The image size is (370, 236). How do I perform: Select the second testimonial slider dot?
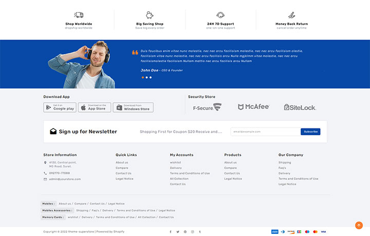(x=146, y=78)
